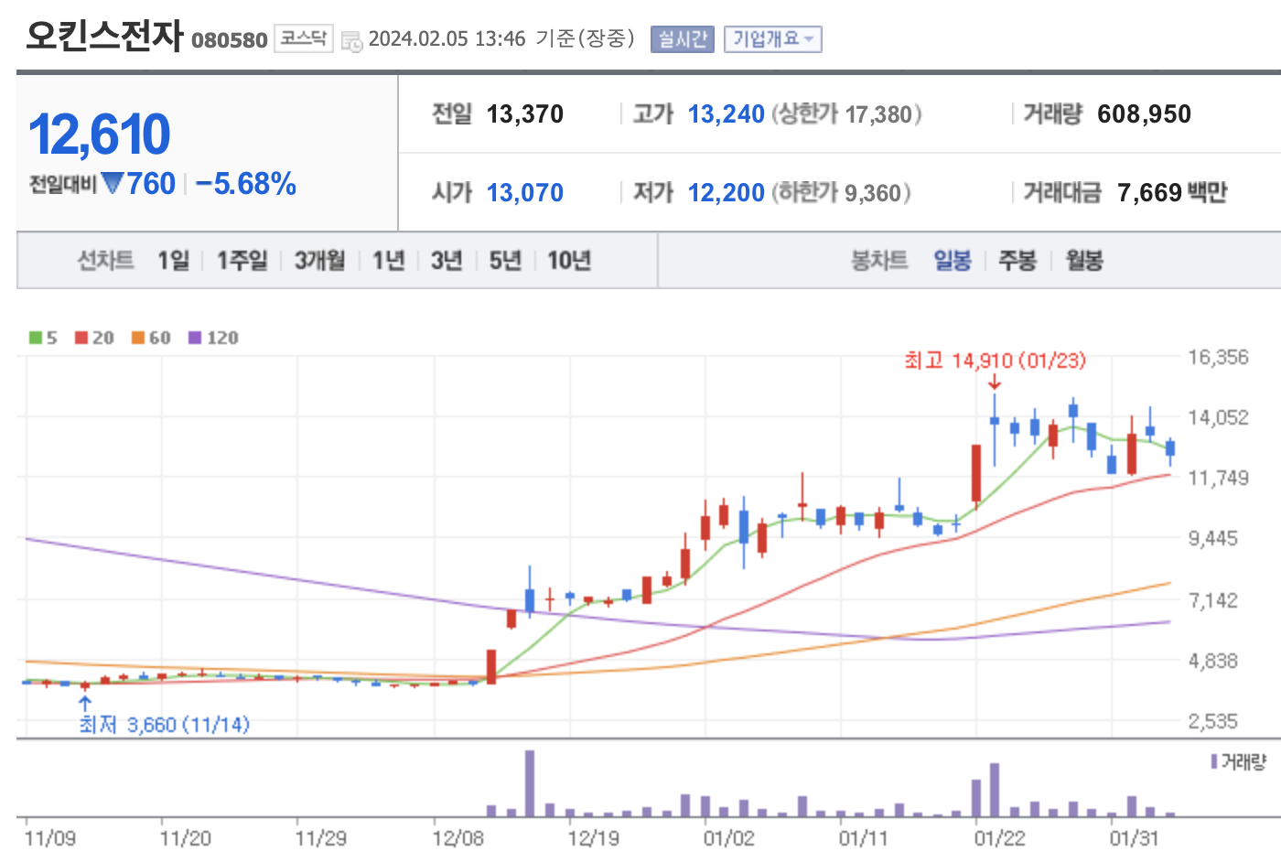Click the lower limit price 9,360
This screenshot has height=862, width=1281.
(x=873, y=193)
